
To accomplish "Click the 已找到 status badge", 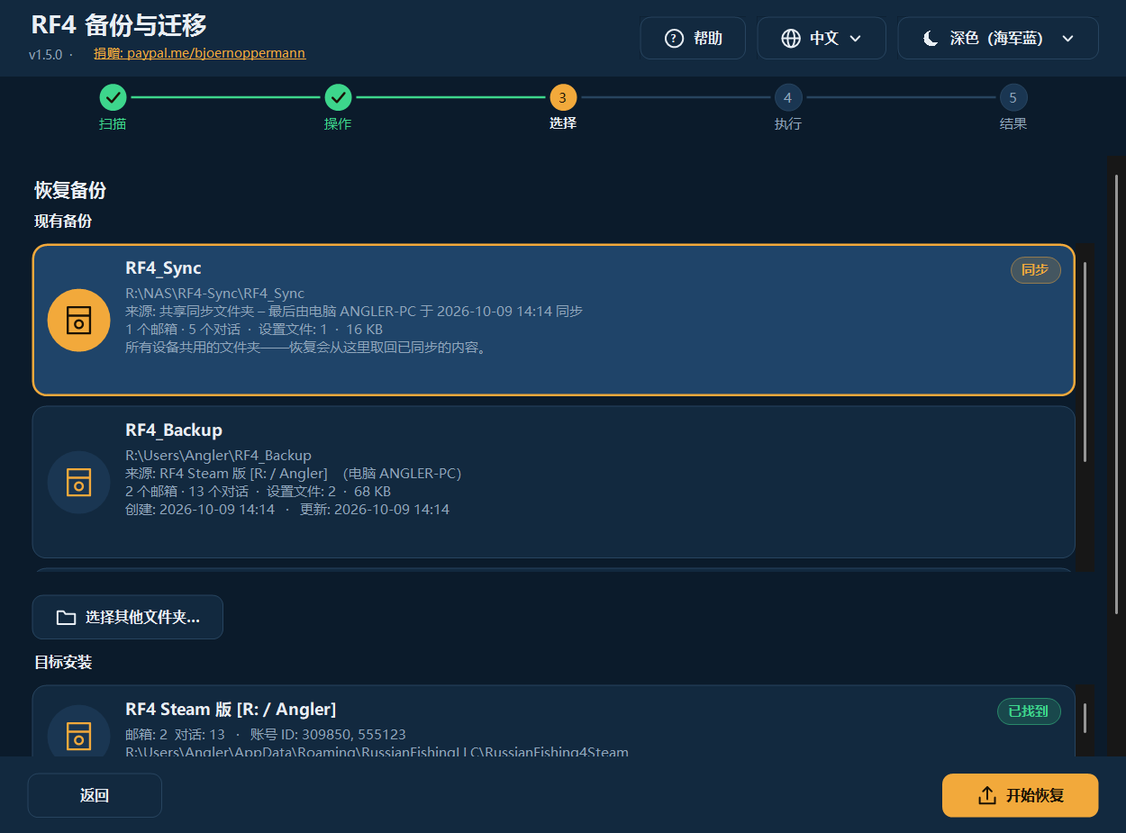I will 1029,711.
